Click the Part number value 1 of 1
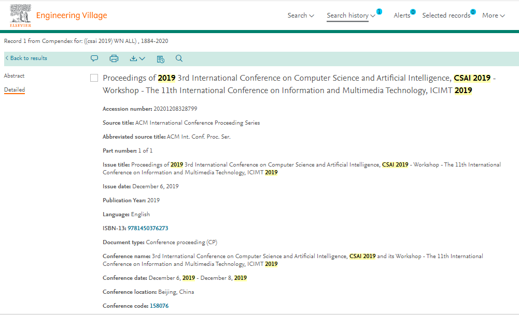519x315 pixels. (x=145, y=151)
